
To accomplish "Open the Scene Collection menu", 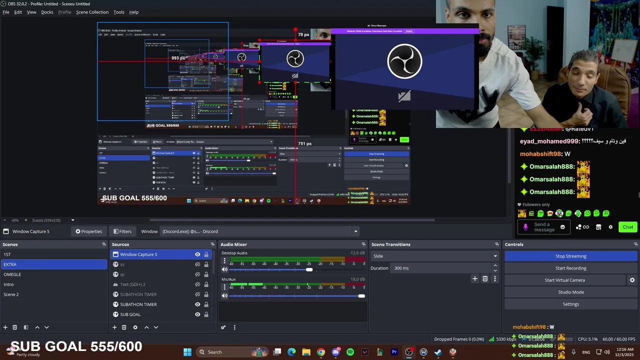I will (92, 12).
